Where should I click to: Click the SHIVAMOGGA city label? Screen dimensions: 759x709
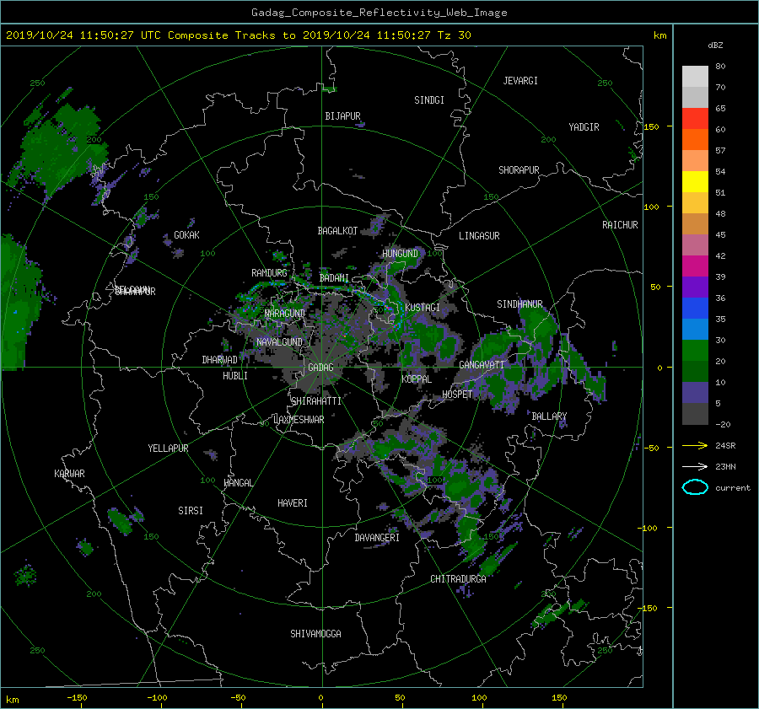click(315, 633)
